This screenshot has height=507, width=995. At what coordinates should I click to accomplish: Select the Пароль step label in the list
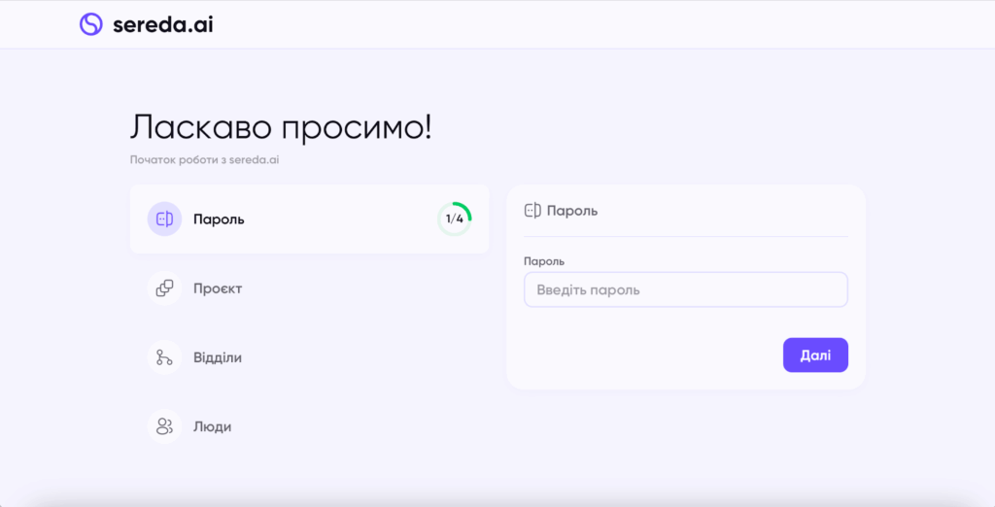(219, 220)
